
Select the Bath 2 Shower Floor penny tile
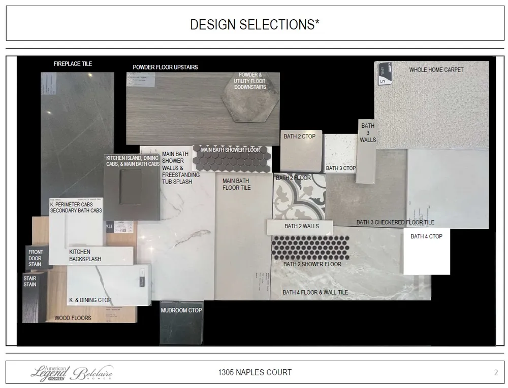click(x=310, y=249)
